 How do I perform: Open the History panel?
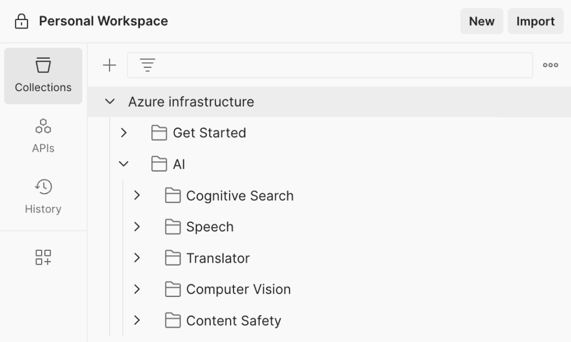[x=43, y=196]
